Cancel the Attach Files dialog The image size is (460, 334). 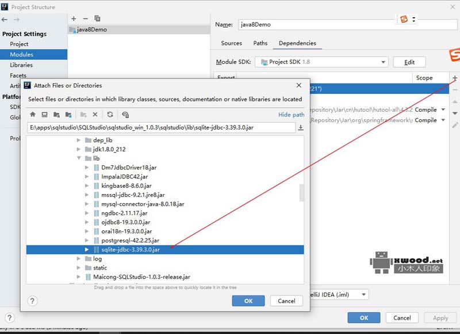coord(286,301)
